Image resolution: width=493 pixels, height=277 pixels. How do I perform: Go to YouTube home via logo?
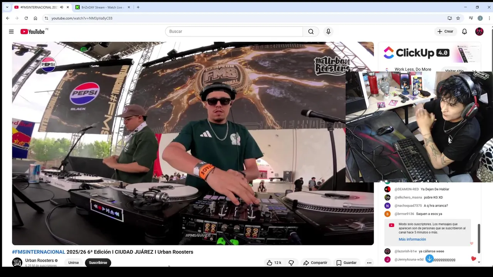point(33,32)
